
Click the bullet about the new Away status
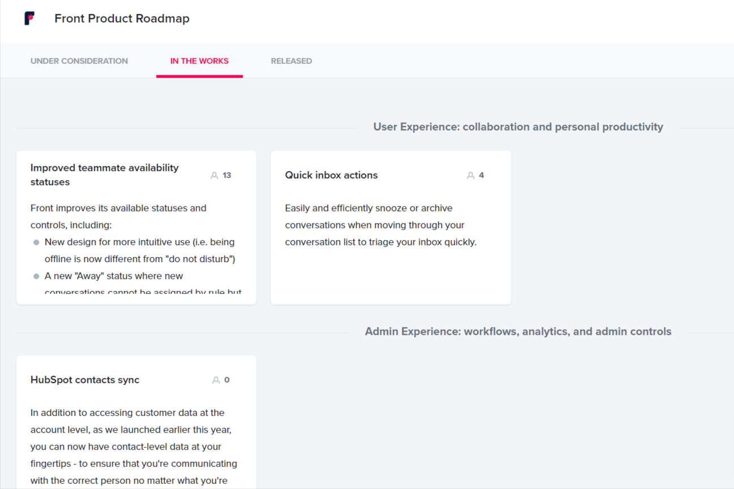[113, 276]
